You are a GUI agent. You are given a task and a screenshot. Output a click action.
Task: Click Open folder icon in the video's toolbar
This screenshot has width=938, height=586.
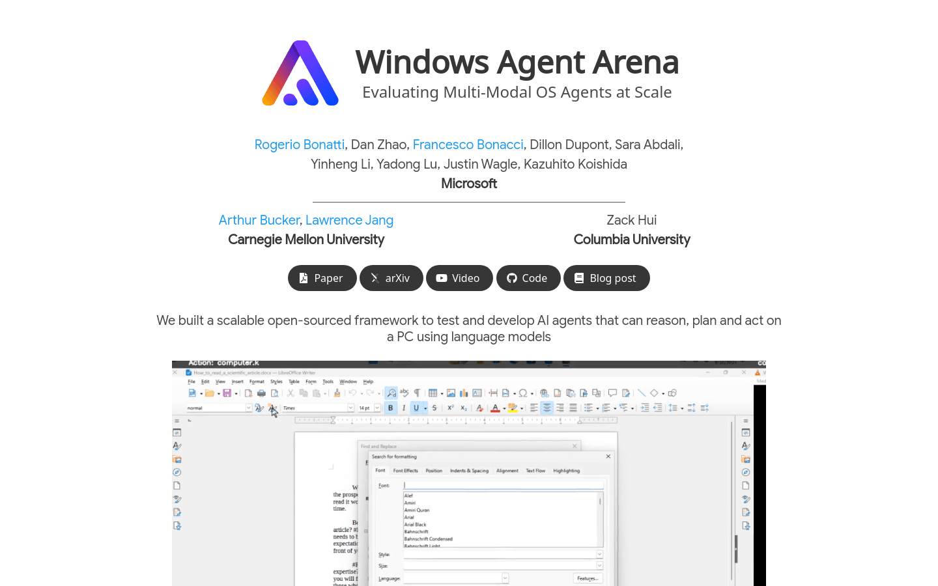coord(209,393)
